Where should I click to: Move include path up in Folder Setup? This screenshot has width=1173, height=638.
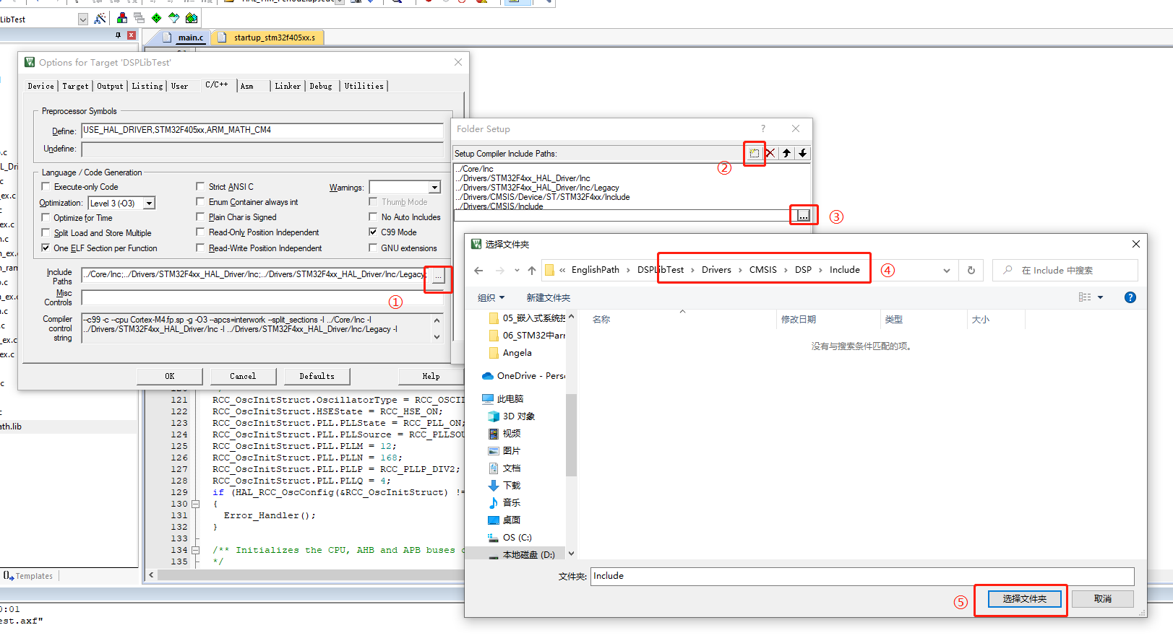(786, 153)
